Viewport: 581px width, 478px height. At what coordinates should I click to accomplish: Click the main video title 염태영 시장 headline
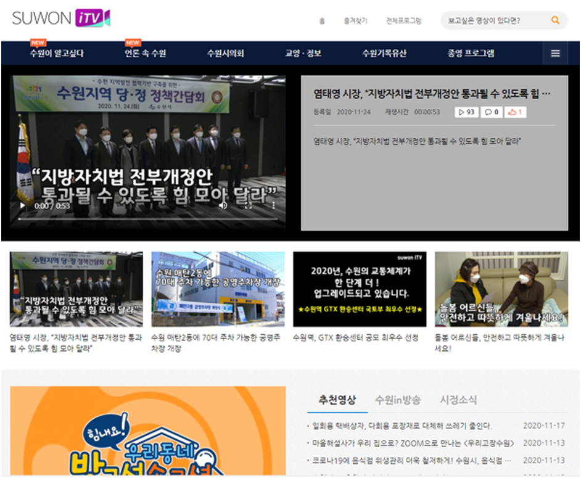432,93
